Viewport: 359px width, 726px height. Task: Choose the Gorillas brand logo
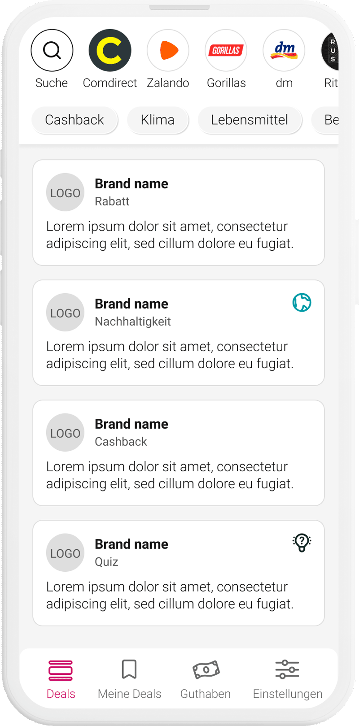[x=226, y=50]
